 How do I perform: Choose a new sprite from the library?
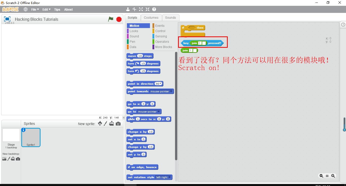pyautogui.click(x=100, y=123)
